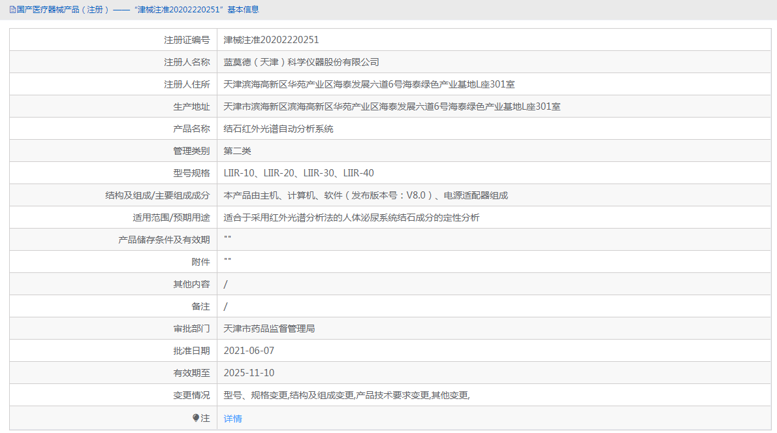Click the slash value in 备注 row
777x433 pixels.
pos(225,307)
